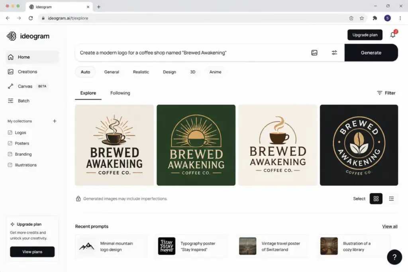This screenshot has height=272, width=408.
Task: Switch to the Following tab
Action: [x=120, y=93]
